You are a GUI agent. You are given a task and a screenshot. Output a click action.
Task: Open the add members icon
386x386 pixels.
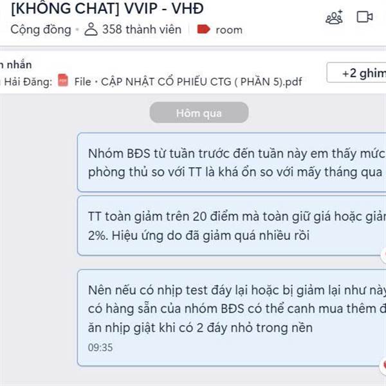(334, 17)
